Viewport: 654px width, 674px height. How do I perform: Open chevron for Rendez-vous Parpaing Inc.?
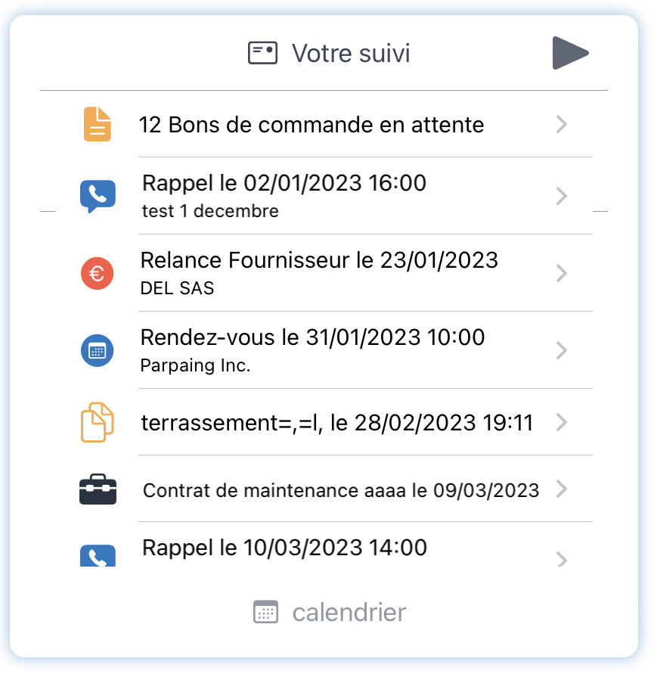tap(561, 350)
